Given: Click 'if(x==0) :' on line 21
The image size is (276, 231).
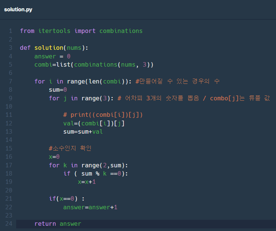Looking at the screenshot, I should click(67, 199).
